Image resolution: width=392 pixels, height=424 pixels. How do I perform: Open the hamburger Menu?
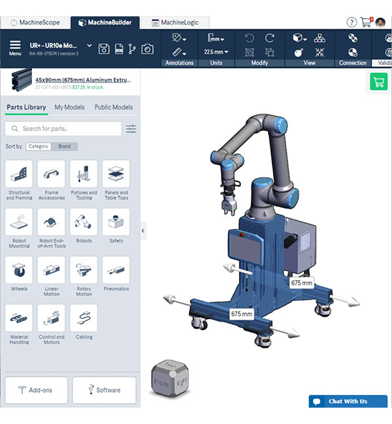point(15,48)
